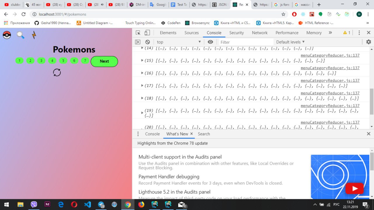
Task: Expand the (14) array log entry
Action: [142, 48]
